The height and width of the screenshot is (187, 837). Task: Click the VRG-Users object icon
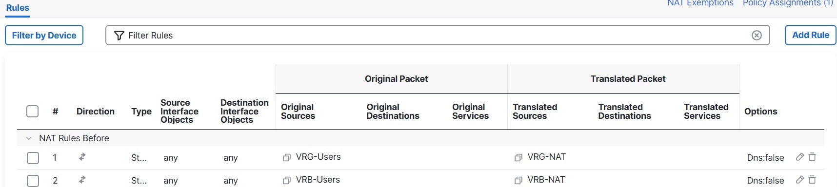tap(287, 157)
